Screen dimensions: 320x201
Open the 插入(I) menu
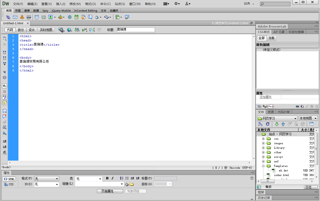tap(60, 4)
